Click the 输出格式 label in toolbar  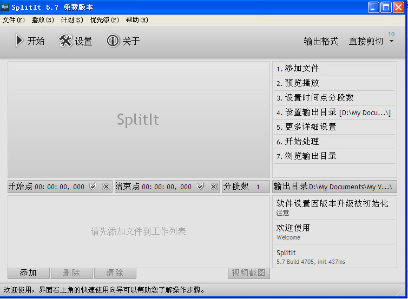click(321, 41)
